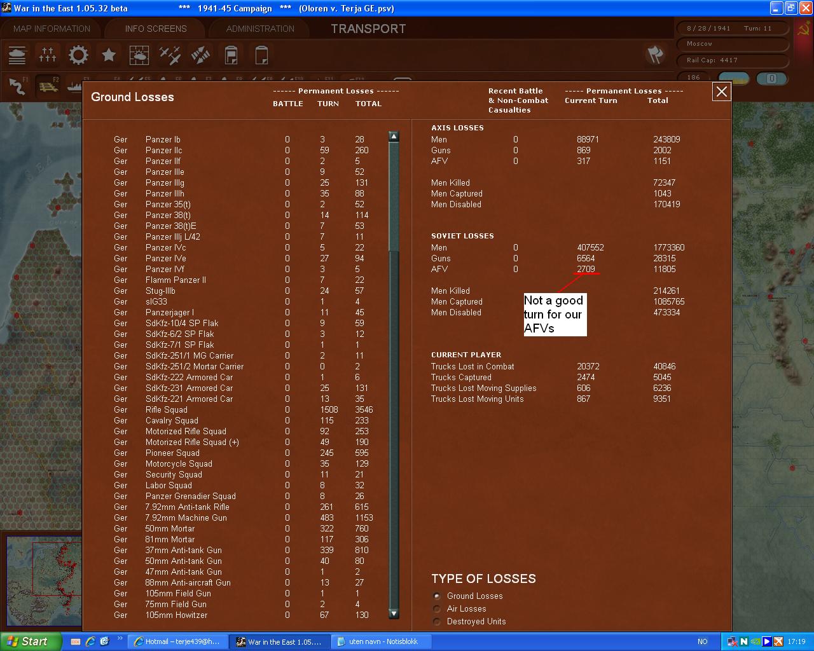
Task: Switch to Notisblokk taskbar window
Action: pos(381,641)
